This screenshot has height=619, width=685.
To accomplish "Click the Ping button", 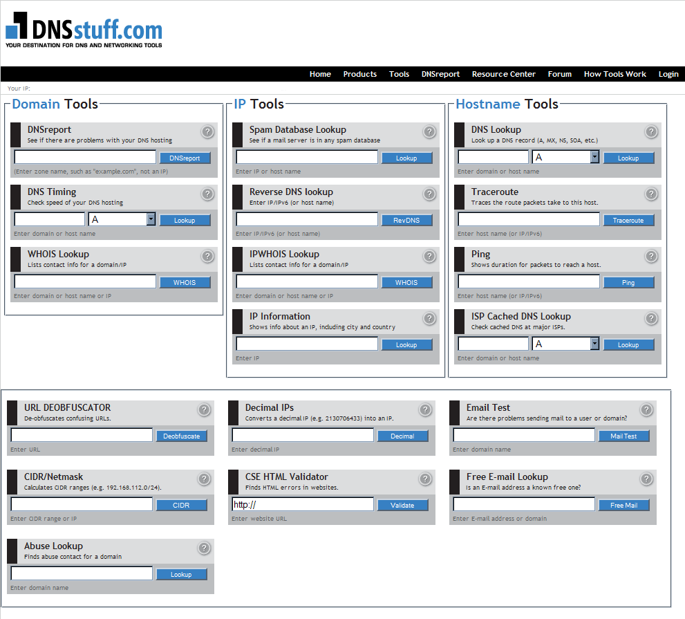I will tap(628, 282).
